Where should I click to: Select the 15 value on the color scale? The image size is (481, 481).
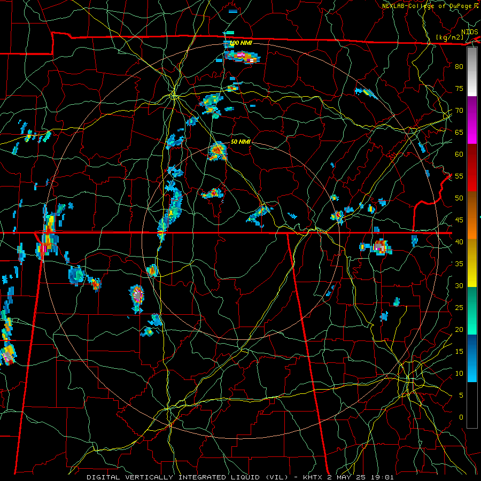(x=459, y=351)
